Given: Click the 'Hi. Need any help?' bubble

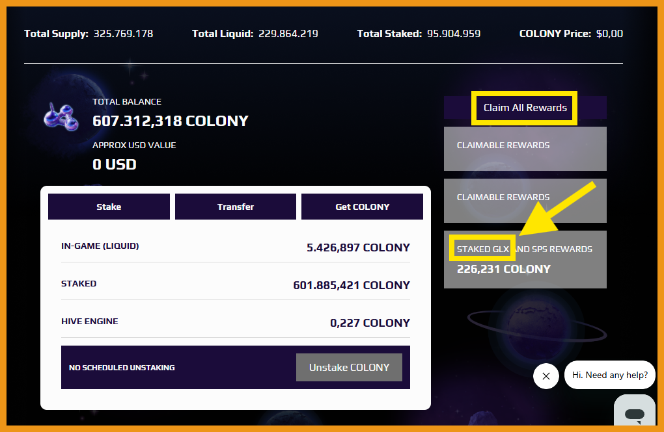Looking at the screenshot, I should tap(610, 375).
